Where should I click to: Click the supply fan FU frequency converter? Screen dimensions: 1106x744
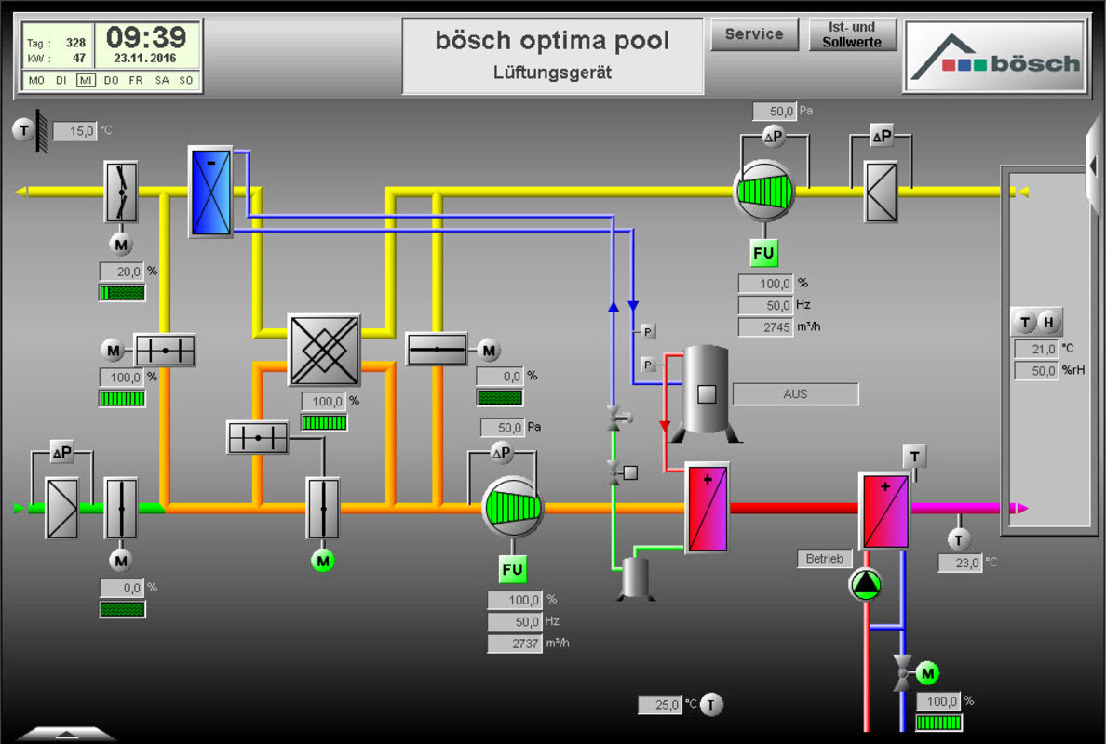[x=512, y=569]
